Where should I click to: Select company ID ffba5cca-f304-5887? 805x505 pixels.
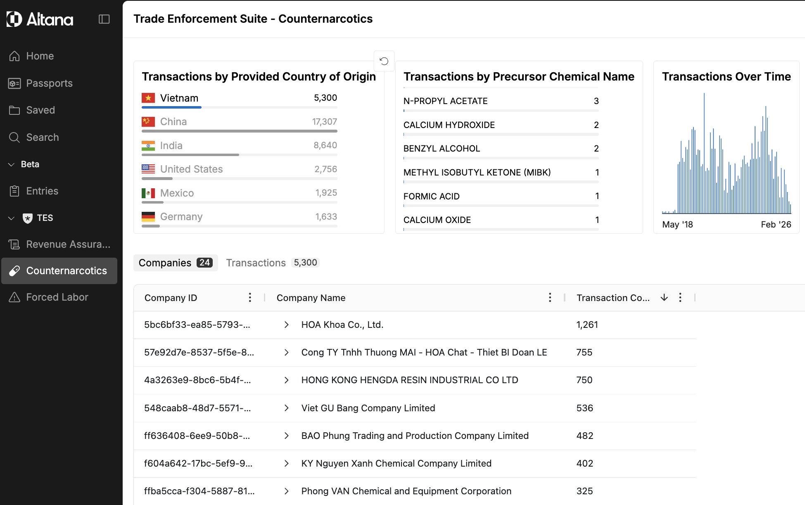199,491
